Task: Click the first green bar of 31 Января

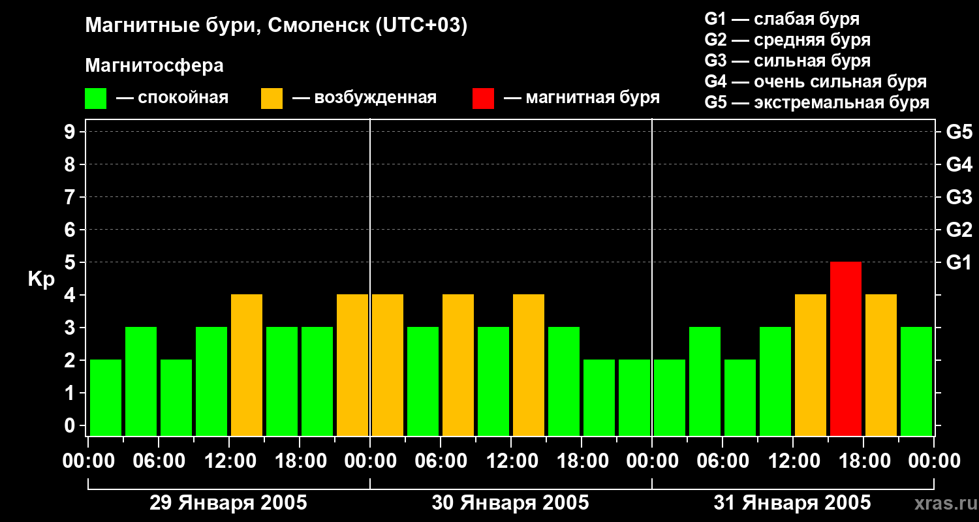Action: point(670,397)
